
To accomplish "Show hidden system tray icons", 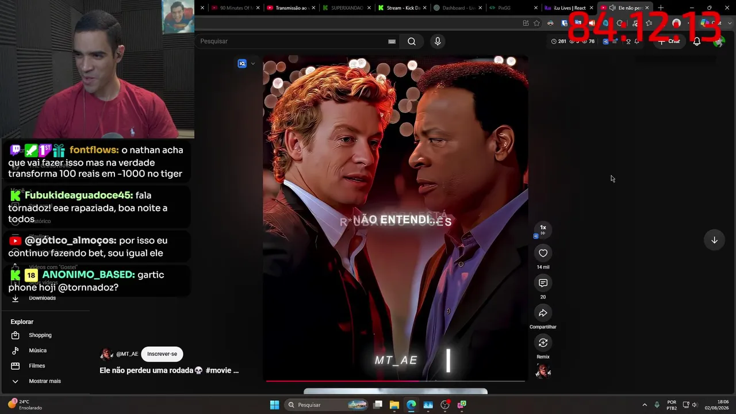I will (x=645, y=405).
